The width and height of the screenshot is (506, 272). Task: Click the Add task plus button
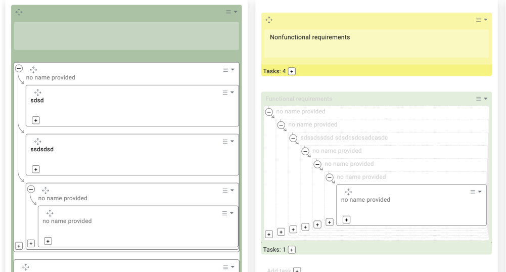tap(297, 270)
